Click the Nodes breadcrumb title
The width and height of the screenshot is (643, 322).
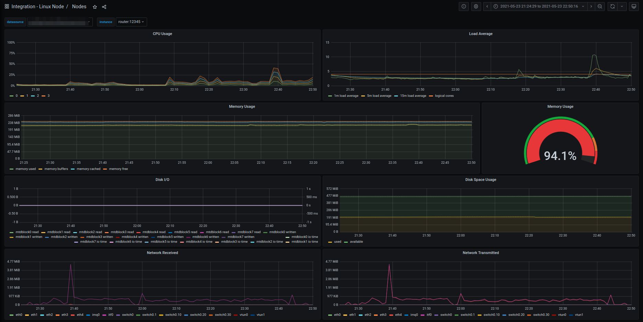pyautogui.click(x=79, y=7)
